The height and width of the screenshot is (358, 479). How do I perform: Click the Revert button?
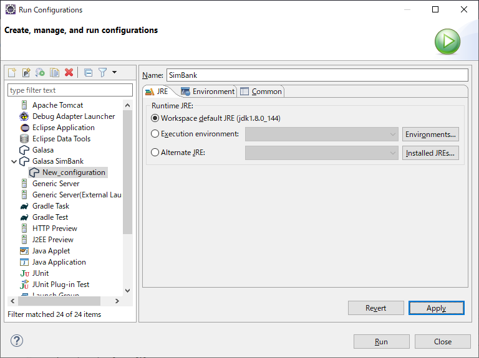tap(375, 308)
